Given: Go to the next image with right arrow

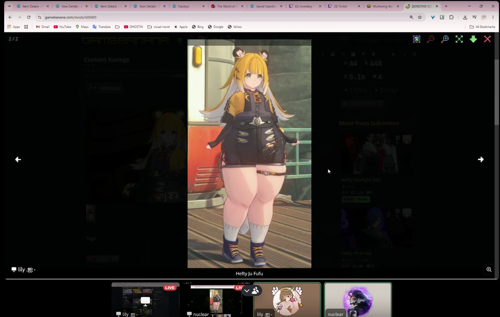Looking at the screenshot, I should click(480, 160).
